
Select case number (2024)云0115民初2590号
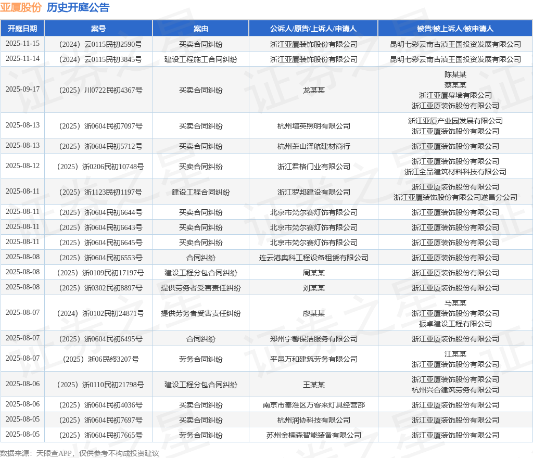(x=98, y=45)
